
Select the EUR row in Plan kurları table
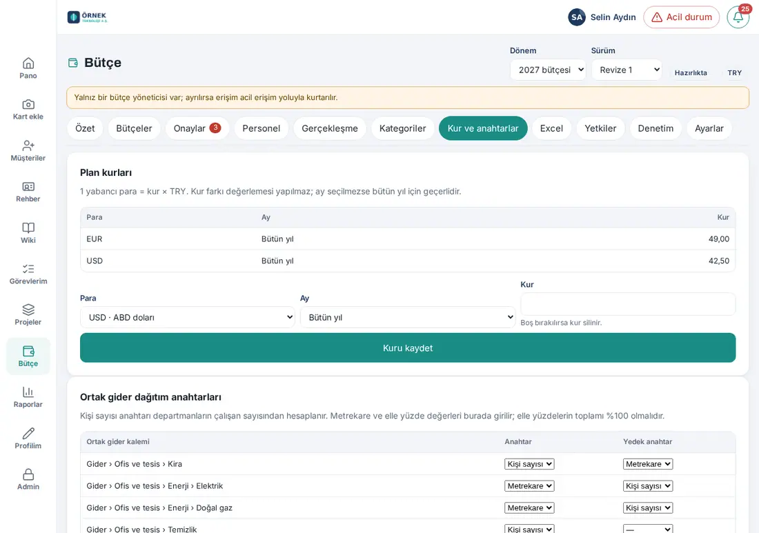pyautogui.click(x=408, y=239)
